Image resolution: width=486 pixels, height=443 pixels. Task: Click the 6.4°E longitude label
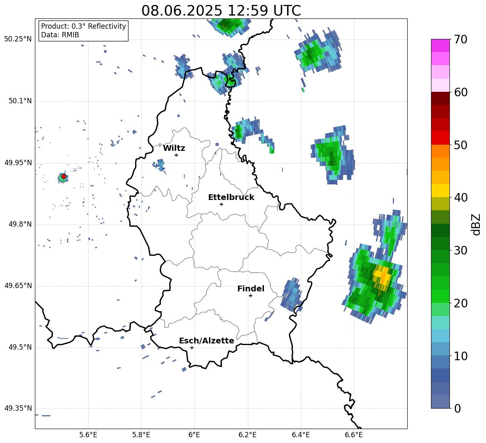pyautogui.click(x=300, y=435)
